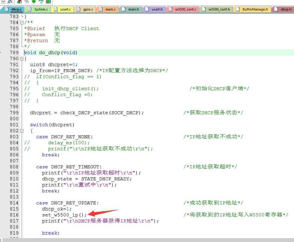Switch to the usart.h tab

[x=155, y=9]
